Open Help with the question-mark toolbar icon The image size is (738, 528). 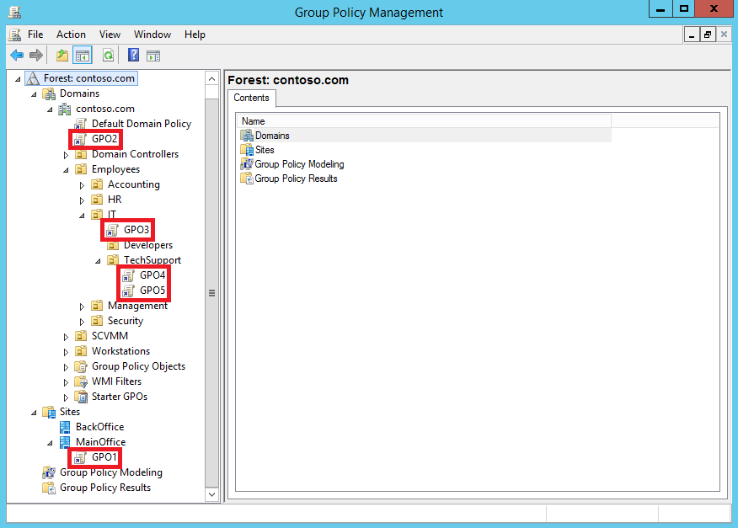click(x=134, y=56)
